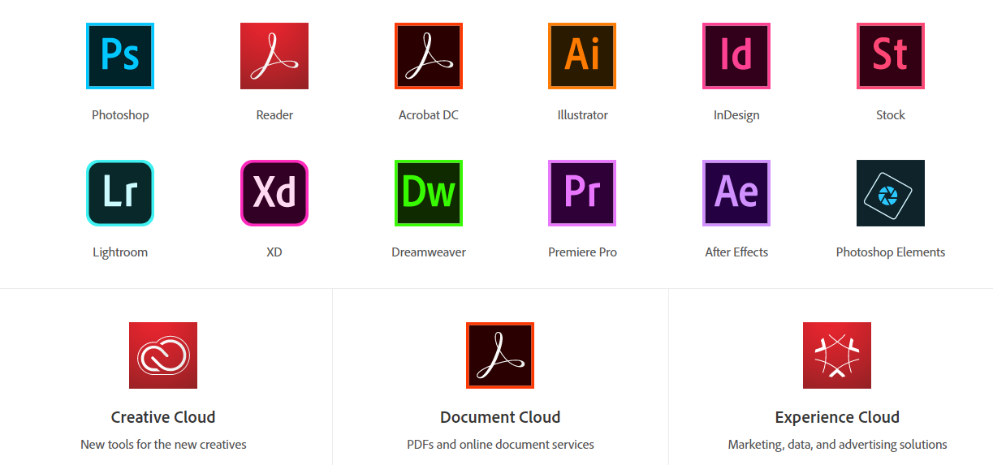Click 'PDFs and online document services' text
This screenshot has height=465, width=993.
[500, 445]
